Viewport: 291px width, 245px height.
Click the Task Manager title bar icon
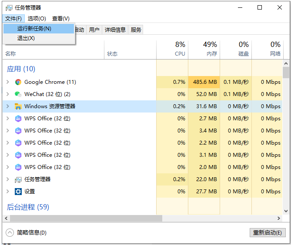(x=9, y=8)
